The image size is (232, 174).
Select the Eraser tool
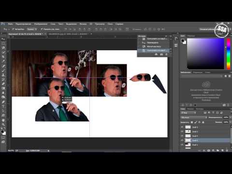(3, 84)
